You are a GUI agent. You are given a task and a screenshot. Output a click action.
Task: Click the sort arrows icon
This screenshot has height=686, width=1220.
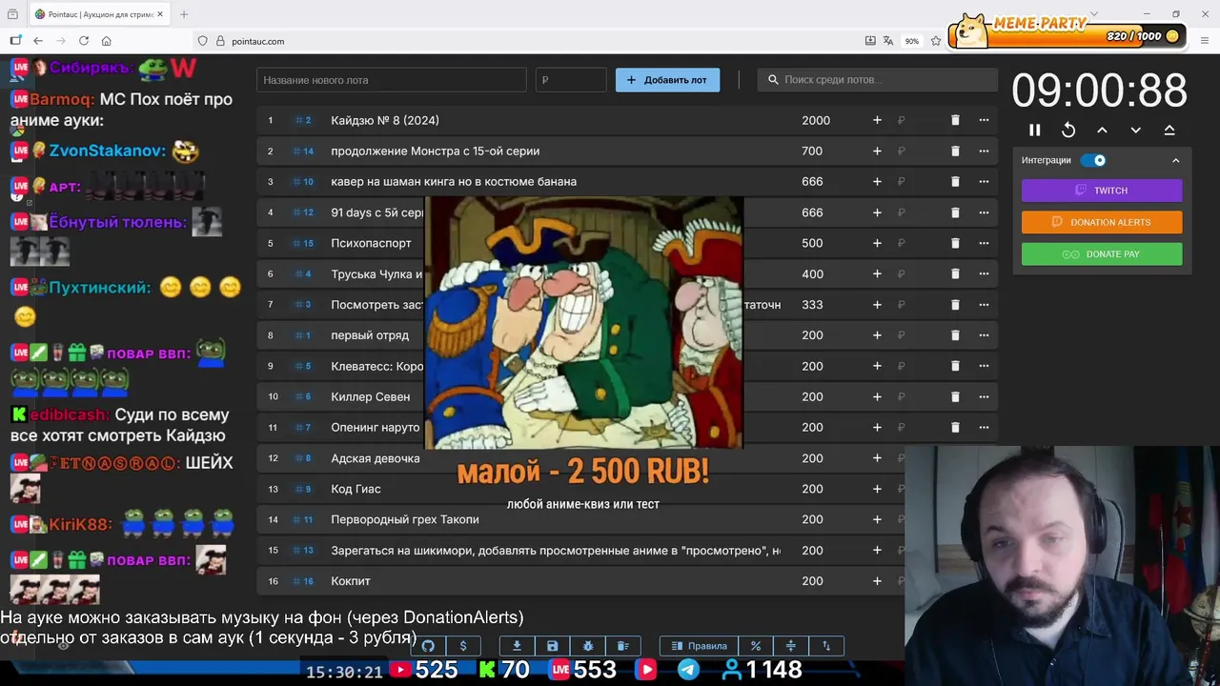pos(826,646)
